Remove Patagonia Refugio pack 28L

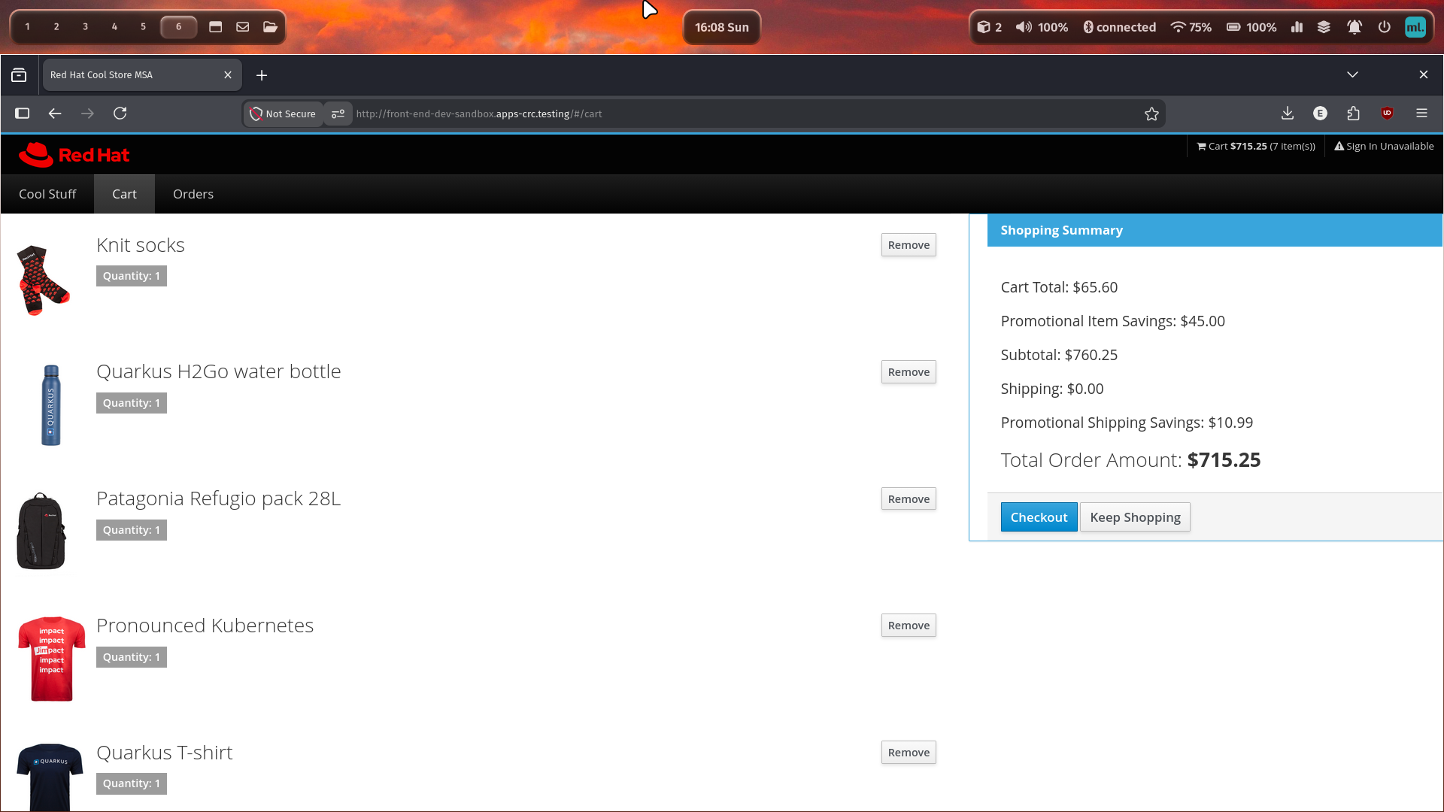[x=909, y=499]
